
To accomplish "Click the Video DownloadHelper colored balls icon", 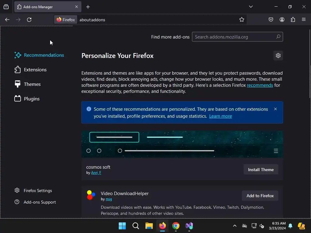I will 91,195.
